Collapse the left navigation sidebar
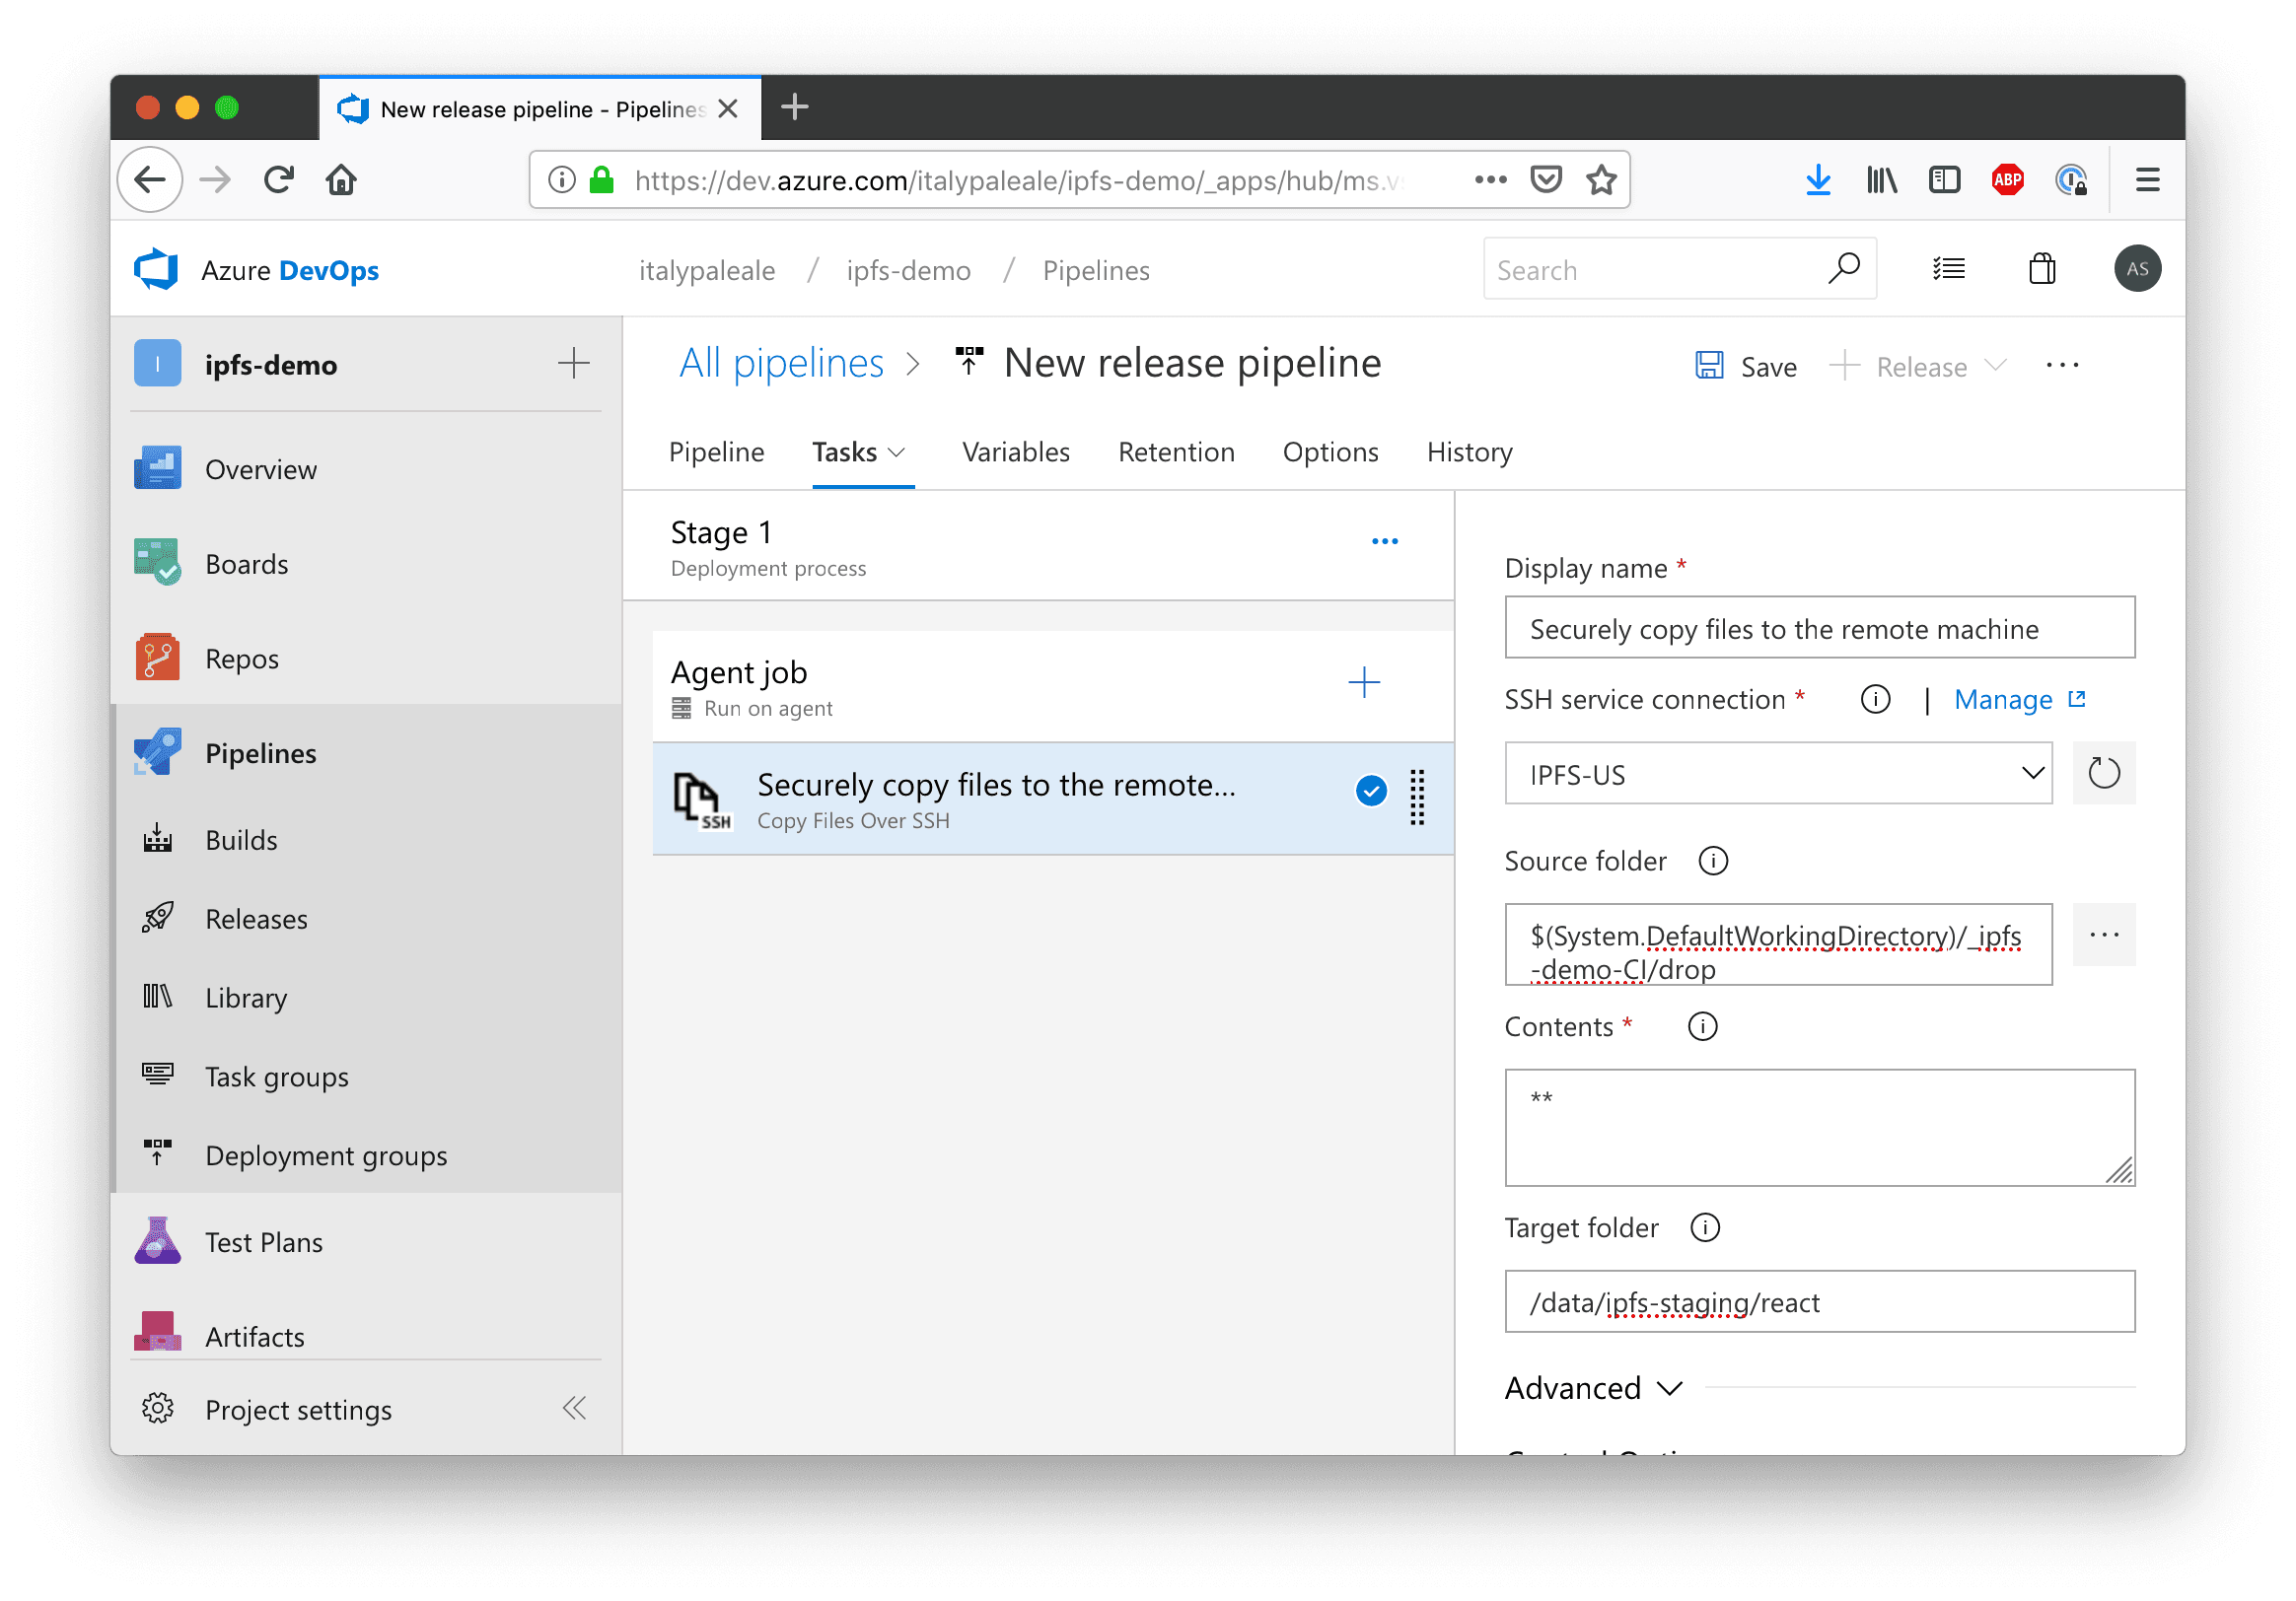The height and width of the screenshot is (1601, 2296). (574, 1409)
